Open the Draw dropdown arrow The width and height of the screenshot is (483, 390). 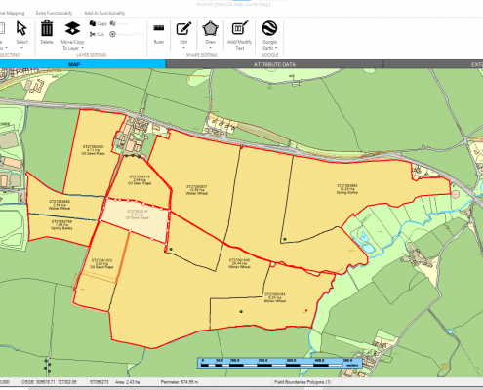[x=210, y=48]
